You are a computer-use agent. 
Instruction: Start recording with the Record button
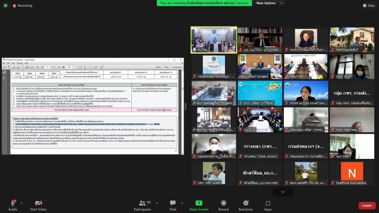[x=223, y=204]
